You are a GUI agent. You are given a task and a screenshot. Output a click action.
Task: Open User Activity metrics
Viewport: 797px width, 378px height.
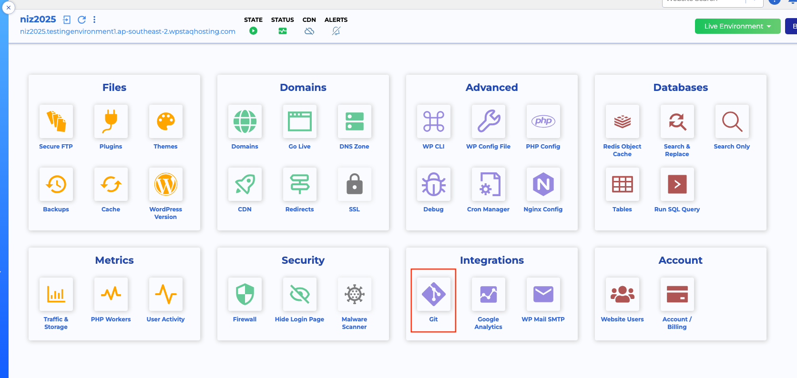166,294
